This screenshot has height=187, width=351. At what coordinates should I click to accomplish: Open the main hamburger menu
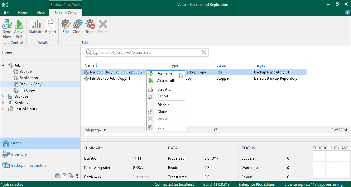pyautogui.click(x=6, y=13)
